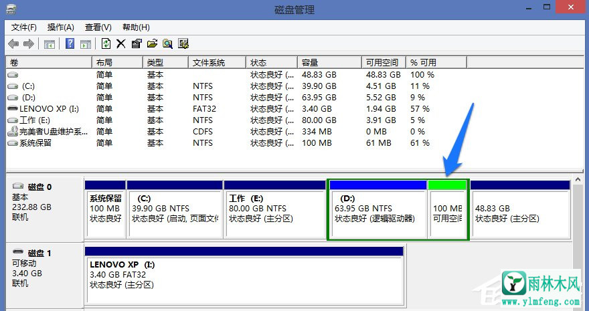This screenshot has height=311, width=589.
Task: Open the 帮助(H) menu
Action: [136, 27]
